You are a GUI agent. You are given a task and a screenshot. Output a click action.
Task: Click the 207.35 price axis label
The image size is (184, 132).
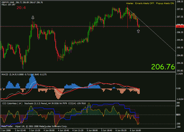[180, 17]
